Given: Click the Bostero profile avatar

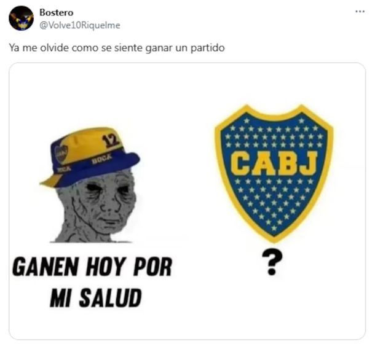Looking at the screenshot, I should [21, 18].
